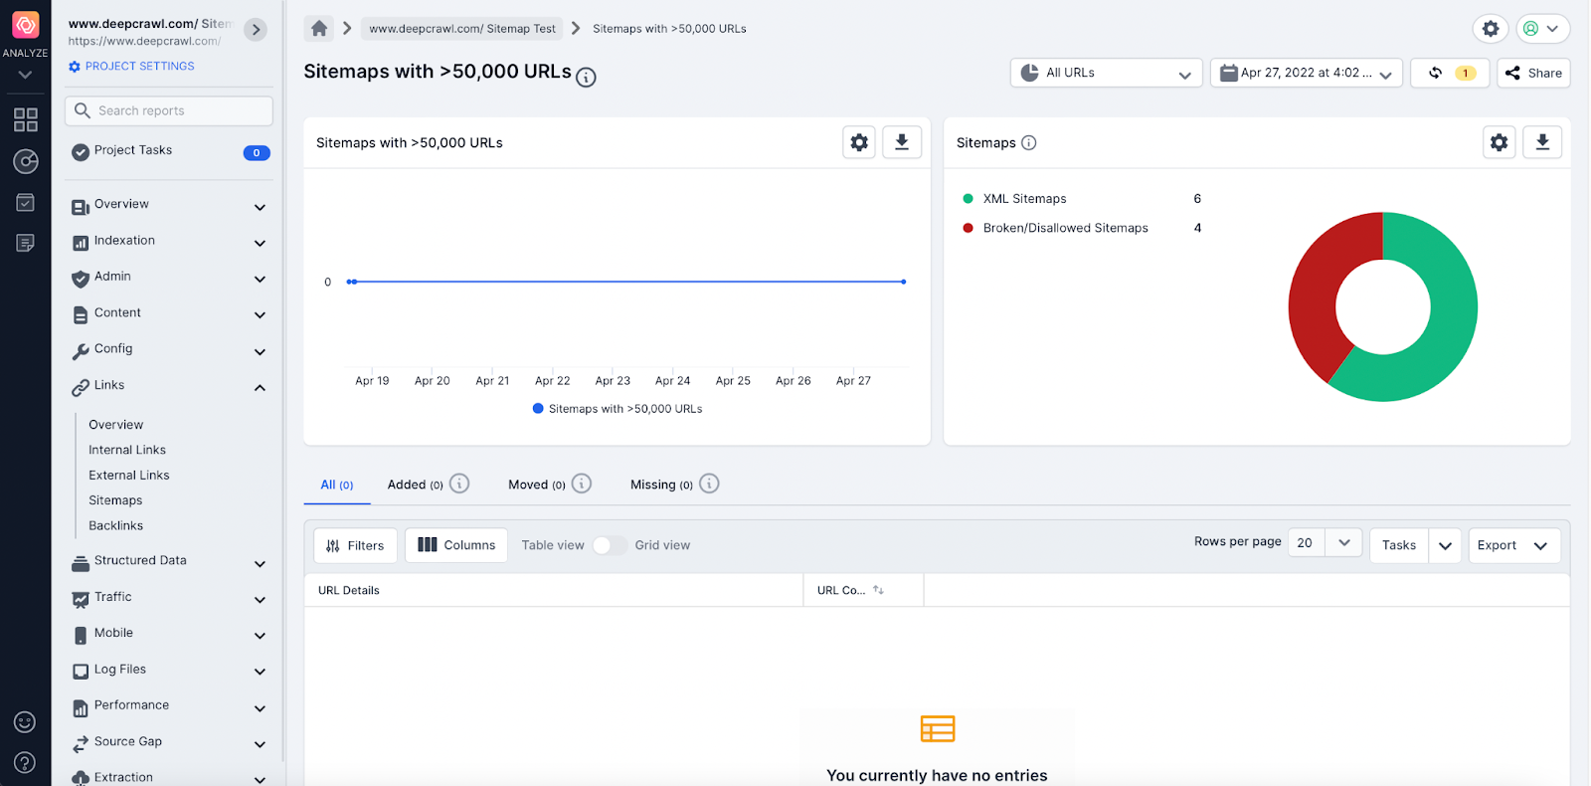Download the Sitemaps with >50,000 URLs chart
The height and width of the screenshot is (786, 1591).
click(901, 142)
